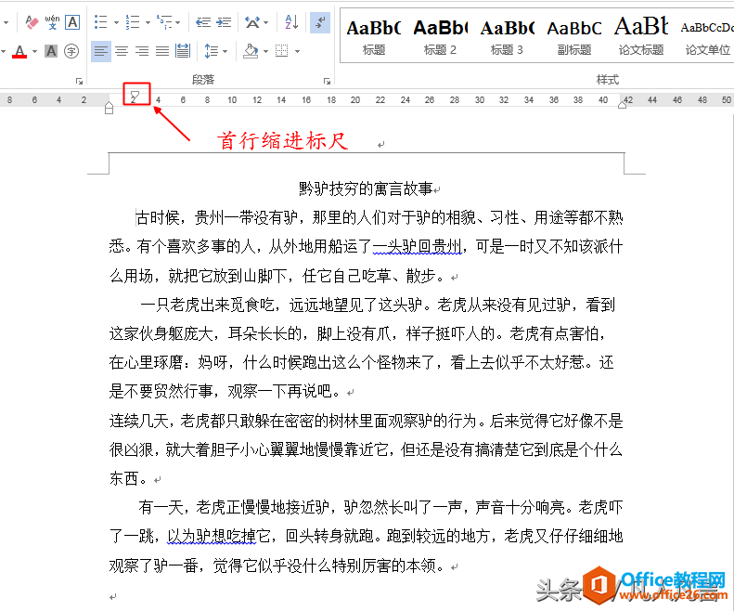Image resolution: width=734 pixels, height=611 pixels.
Task: Expand the Asian Layout dropdown arrow
Action: [266, 22]
